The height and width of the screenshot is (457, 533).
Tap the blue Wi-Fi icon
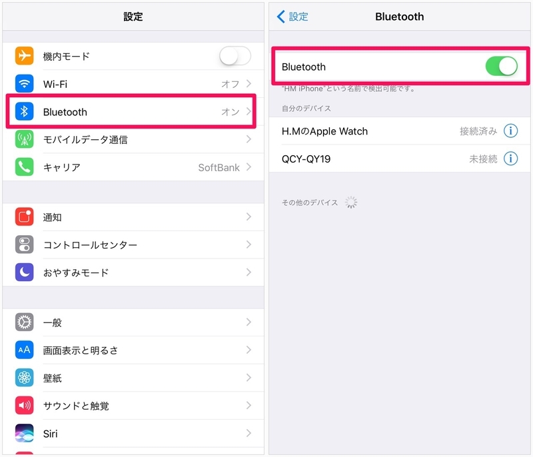(x=24, y=83)
